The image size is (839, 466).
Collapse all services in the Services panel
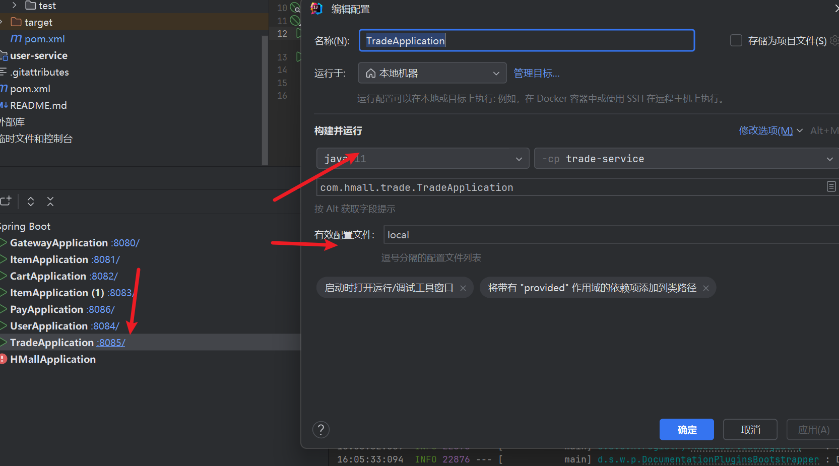click(50, 202)
